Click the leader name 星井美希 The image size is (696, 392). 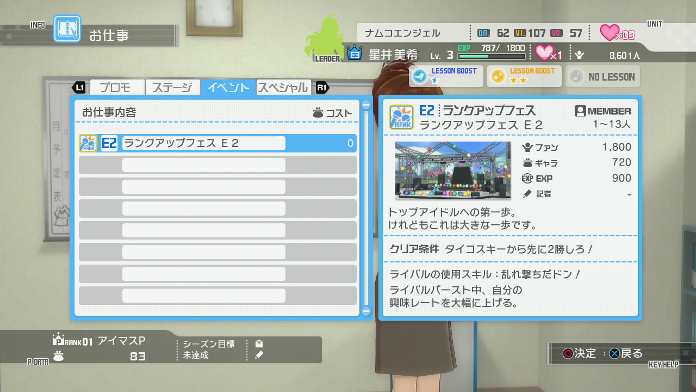click(394, 54)
